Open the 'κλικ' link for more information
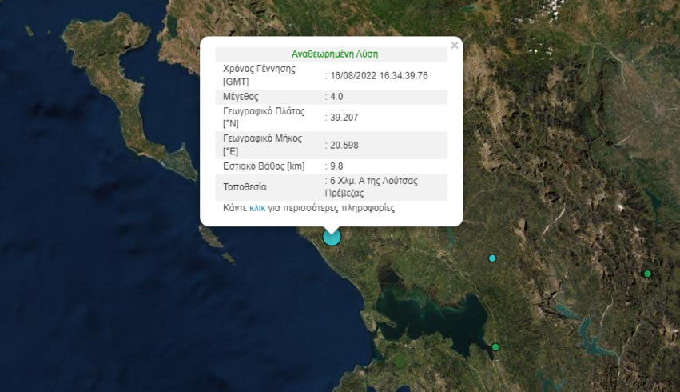680x392 pixels. (x=257, y=208)
